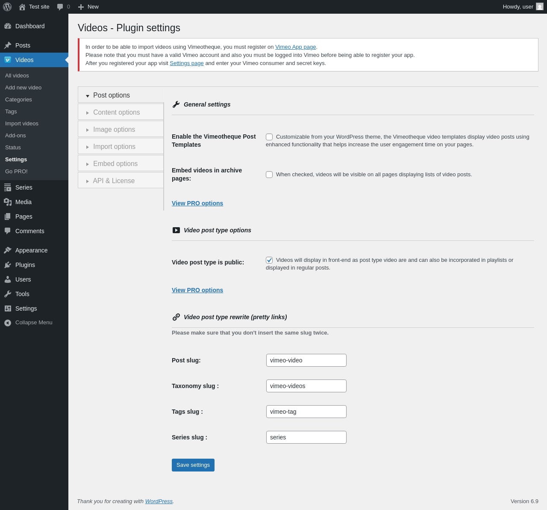Open Import videos submenu item
Image resolution: width=547 pixels, height=510 pixels.
(22, 123)
